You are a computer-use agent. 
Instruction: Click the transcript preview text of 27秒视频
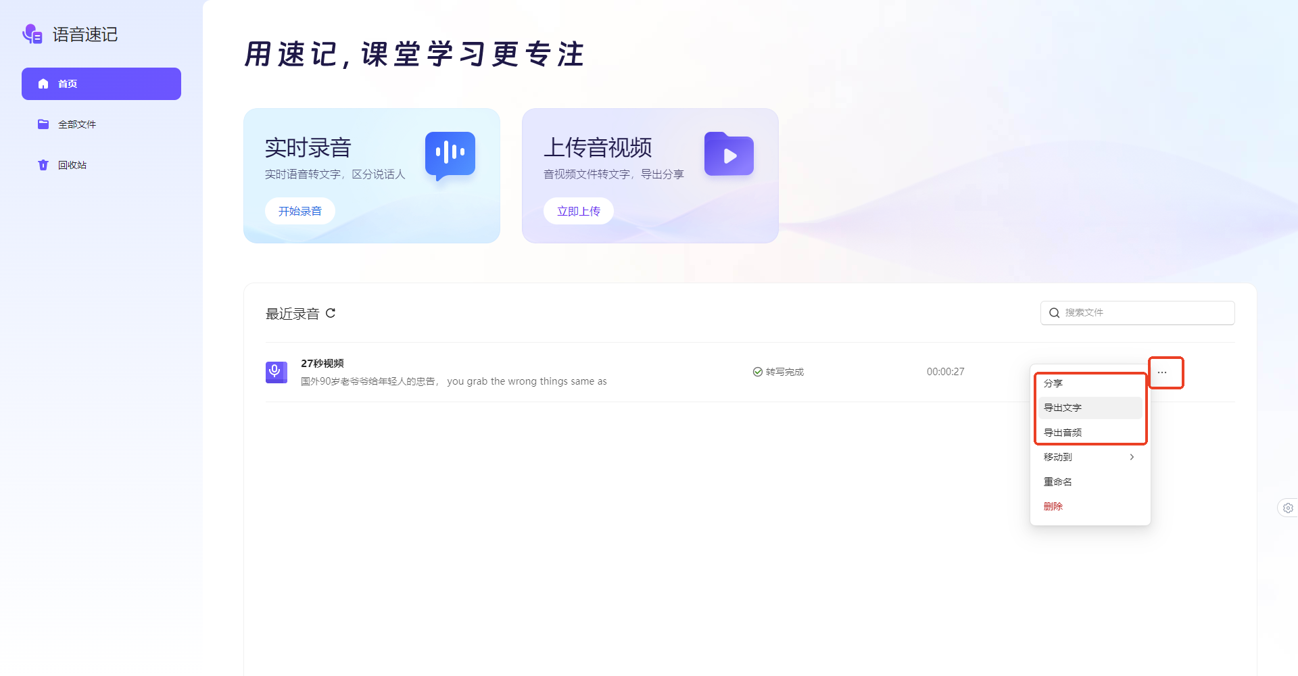454,381
